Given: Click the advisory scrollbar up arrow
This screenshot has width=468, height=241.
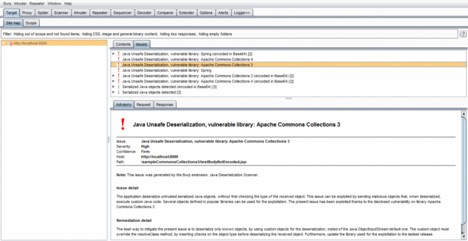Looking at the screenshot, I should 463,113.
